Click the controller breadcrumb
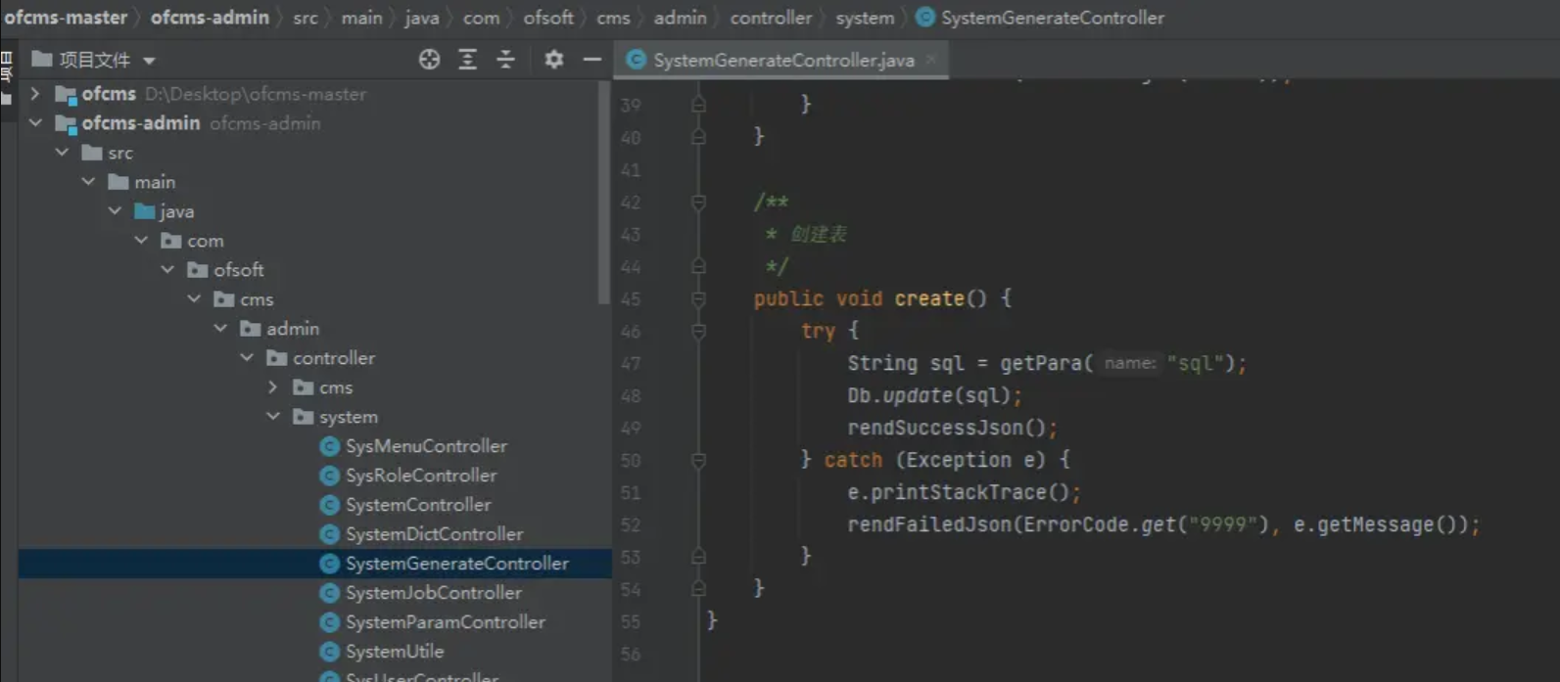 click(771, 18)
